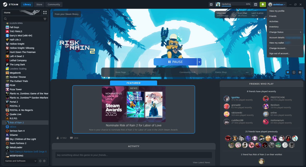
Task: Choose Activities from account menu
Action: coord(274,21)
